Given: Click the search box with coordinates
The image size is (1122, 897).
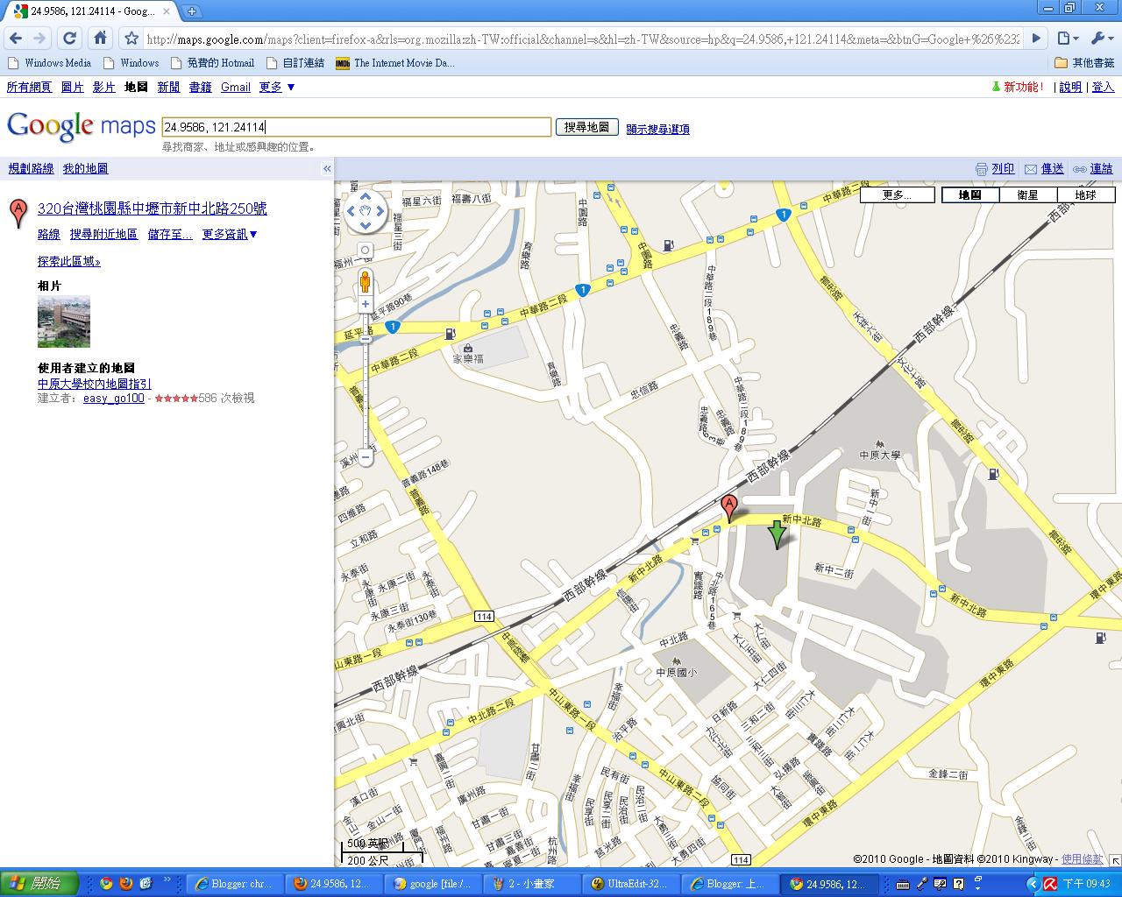Looking at the screenshot, I should click(x=357, y=127).
